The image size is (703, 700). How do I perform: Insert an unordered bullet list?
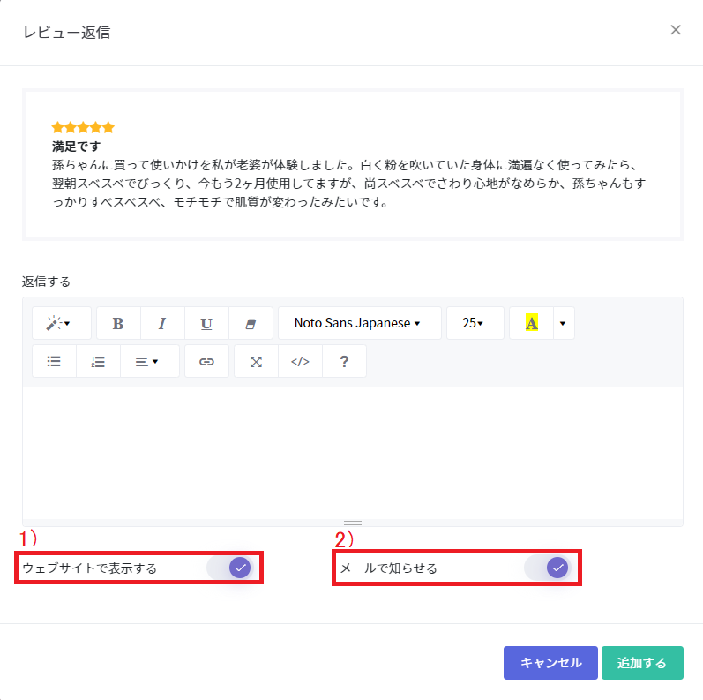[54, 361]
